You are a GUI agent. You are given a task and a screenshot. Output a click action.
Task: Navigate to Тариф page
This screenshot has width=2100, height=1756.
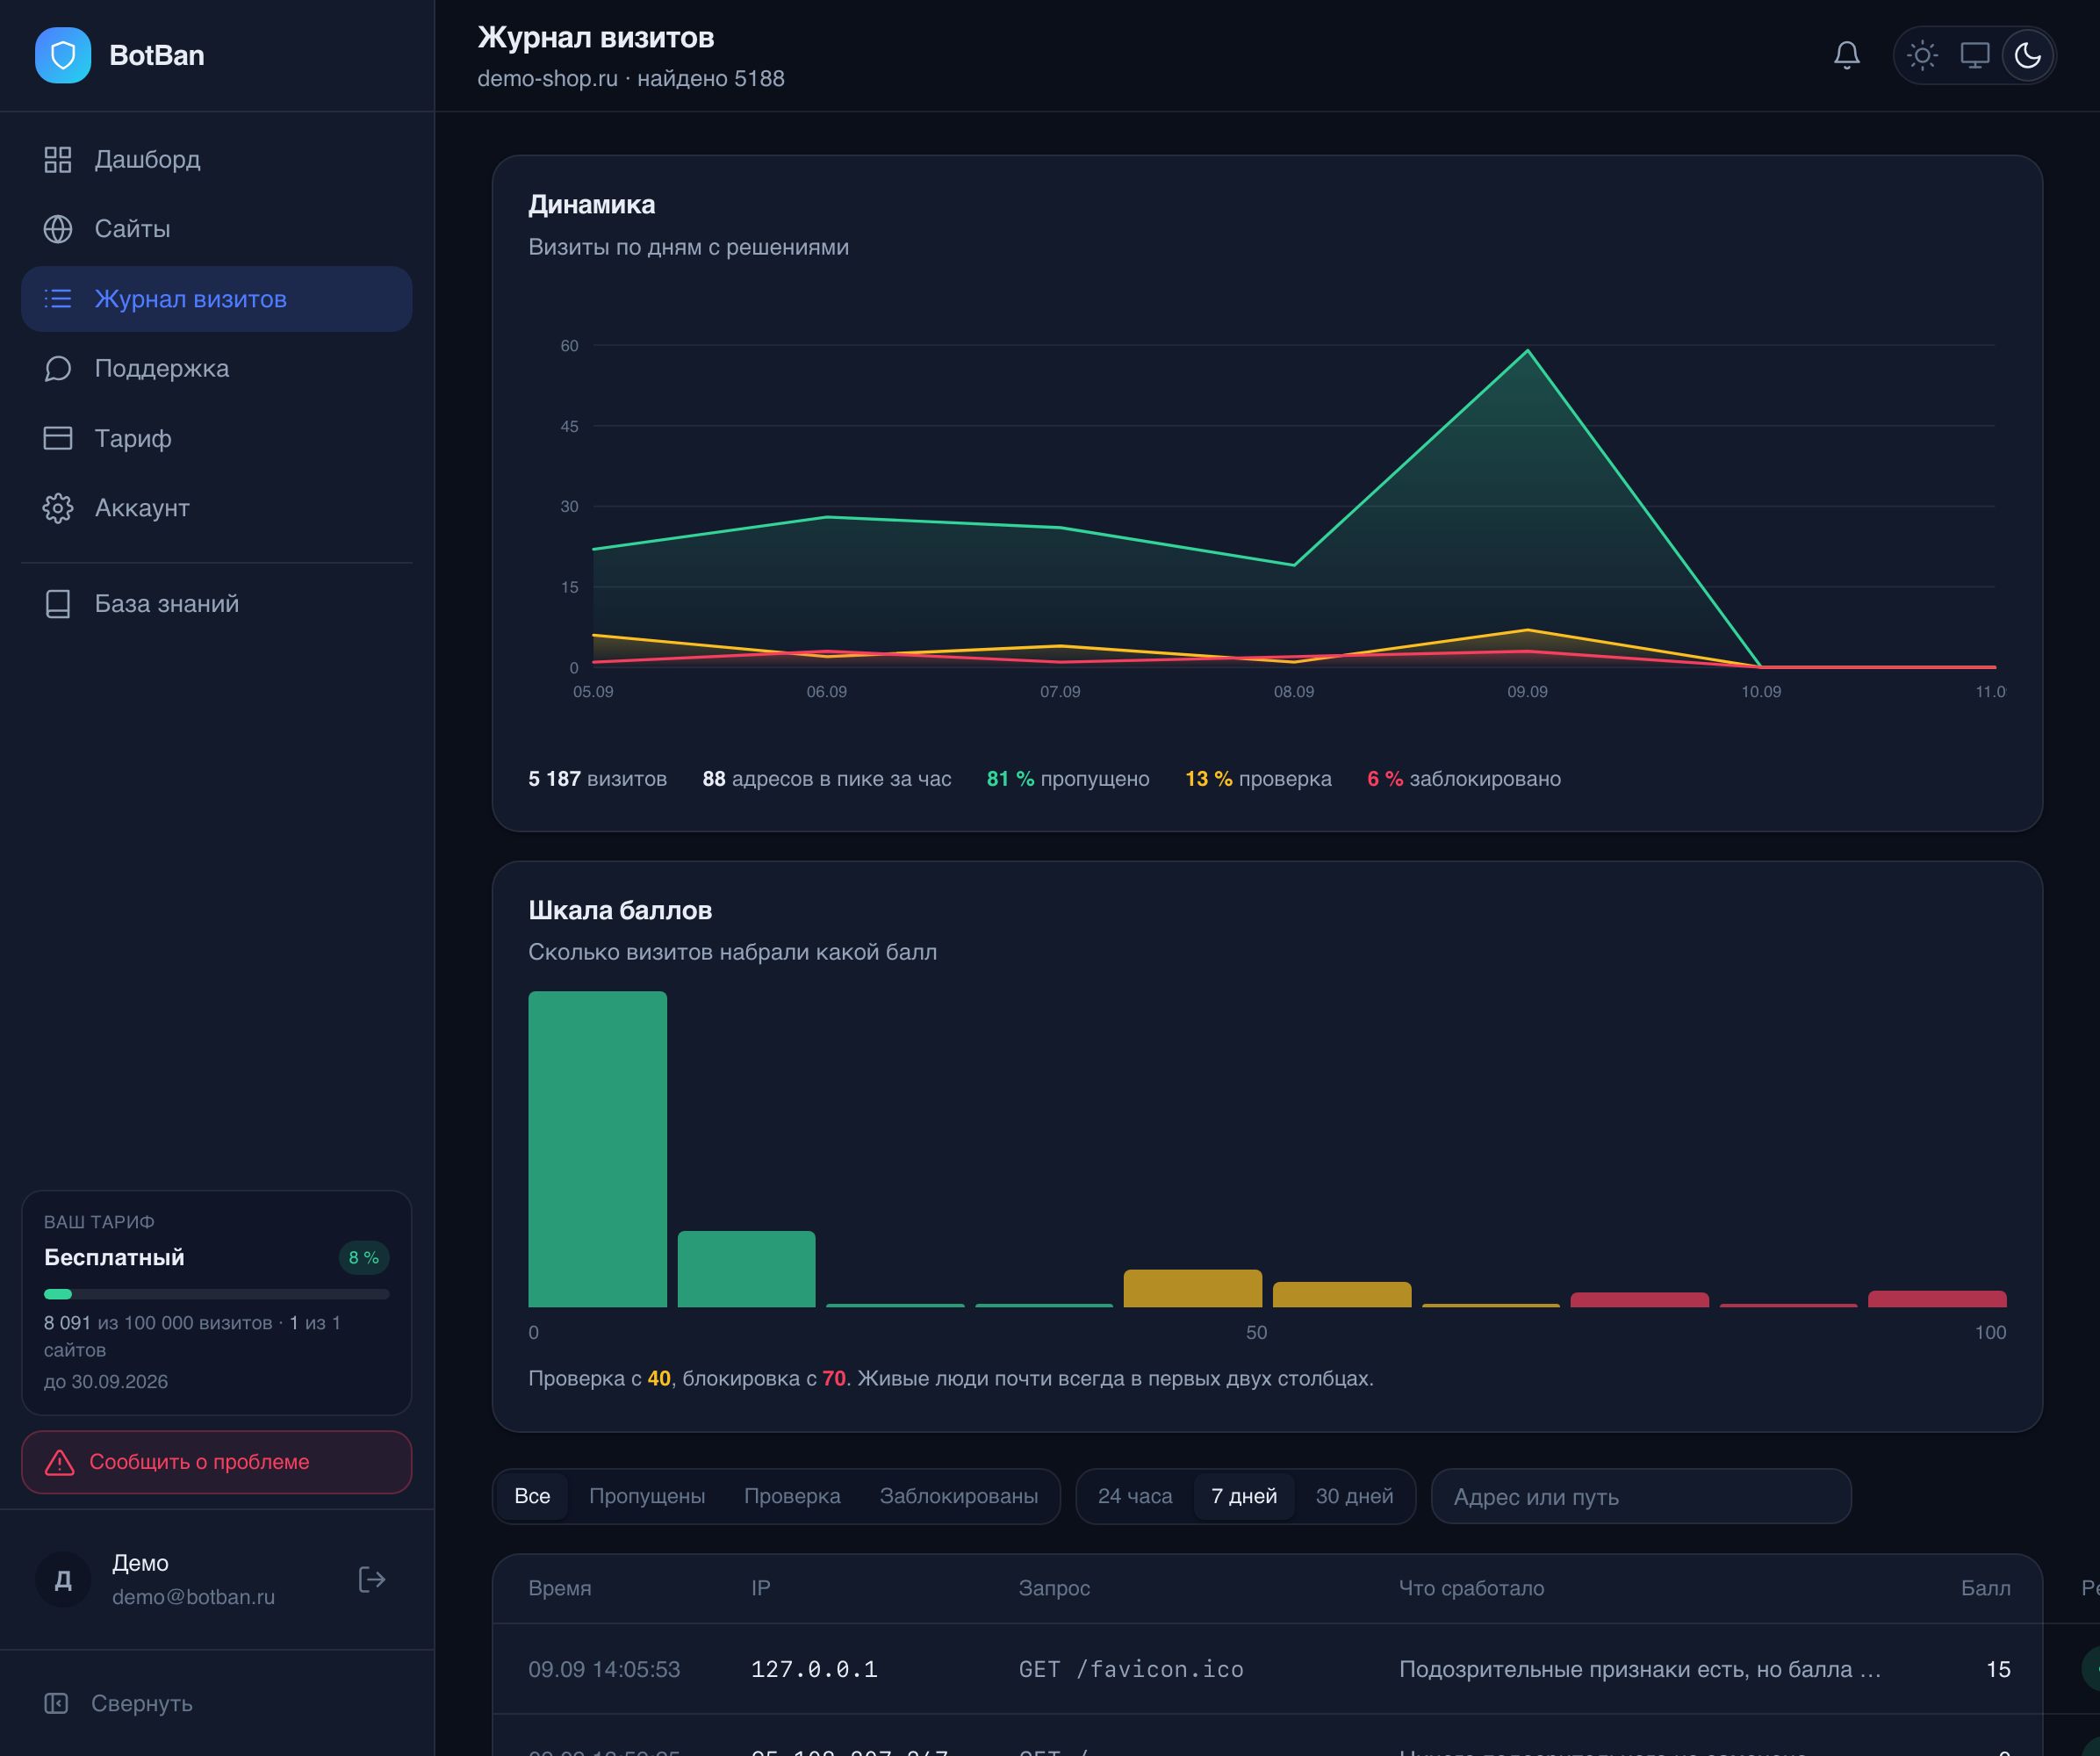217,438
